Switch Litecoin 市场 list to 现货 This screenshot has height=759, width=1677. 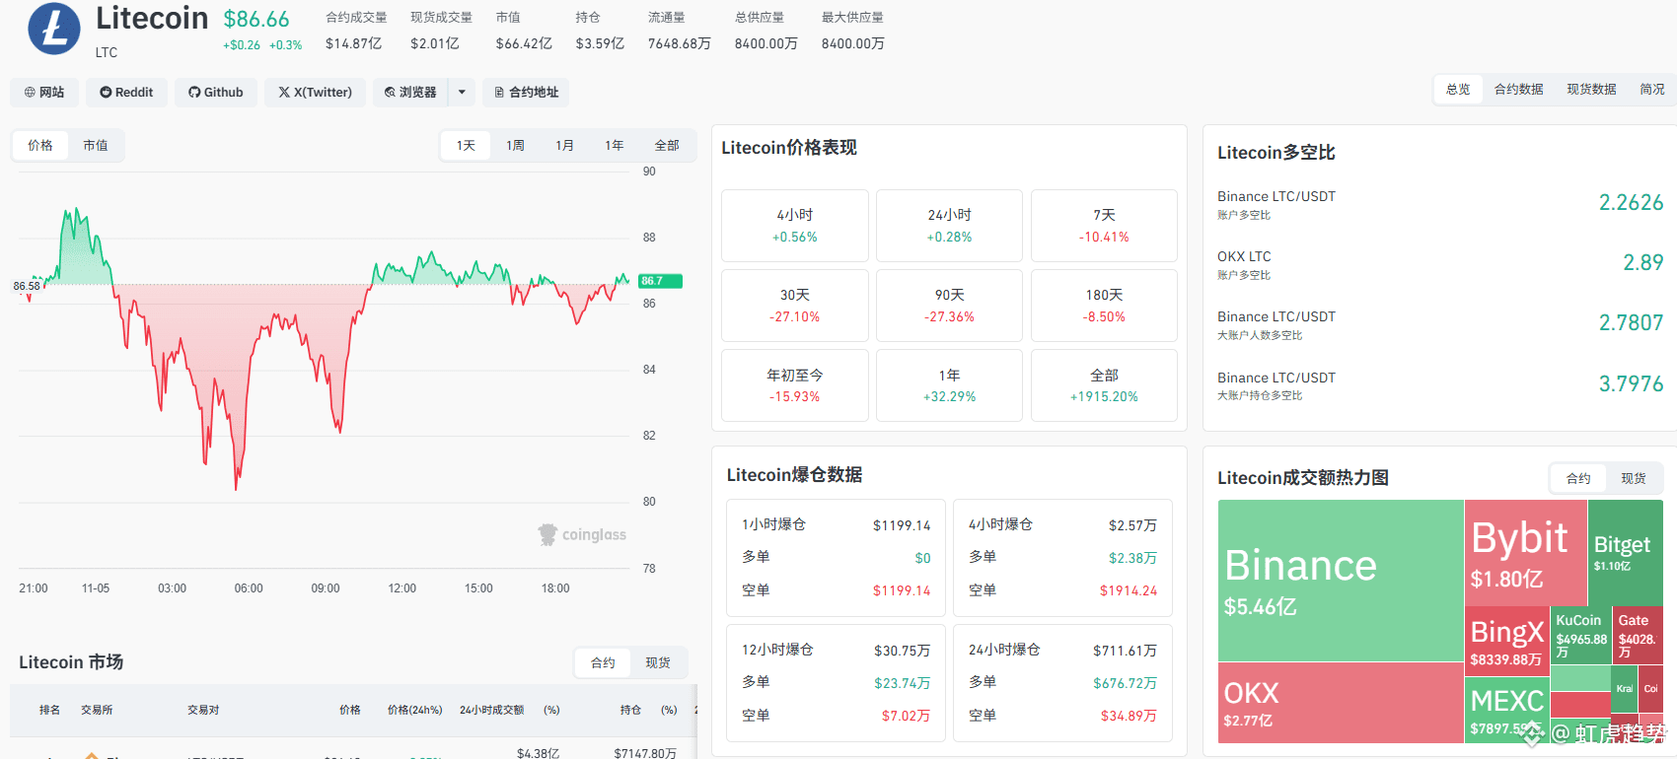pos(658,662)
